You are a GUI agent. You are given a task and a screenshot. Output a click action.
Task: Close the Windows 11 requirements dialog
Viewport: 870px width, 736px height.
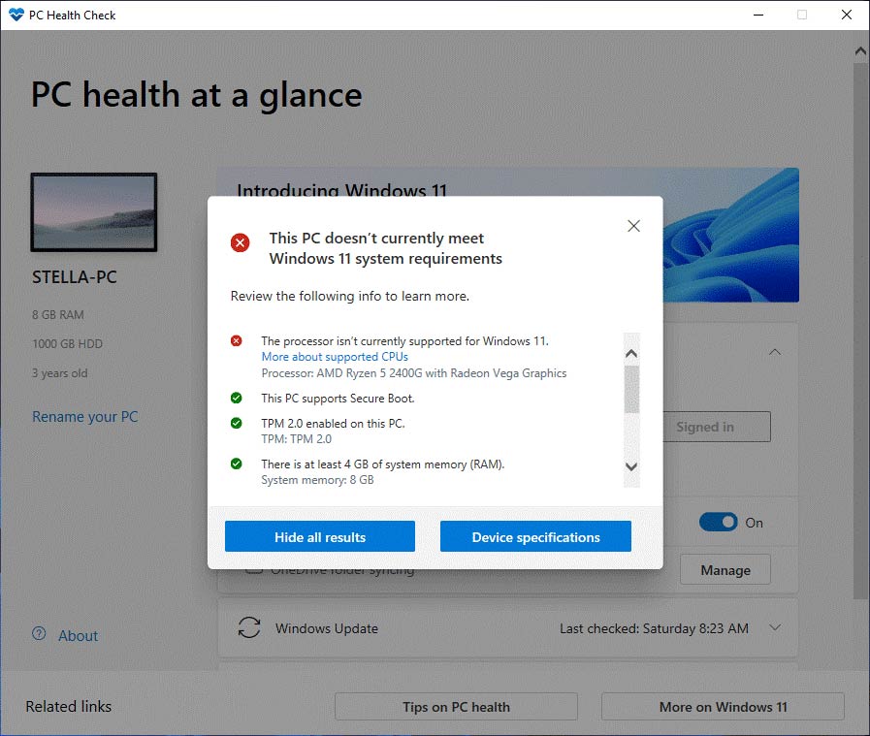coord(633,226)
